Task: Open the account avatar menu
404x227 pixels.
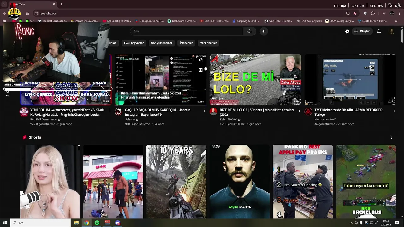Action: (x=392, y=31)
